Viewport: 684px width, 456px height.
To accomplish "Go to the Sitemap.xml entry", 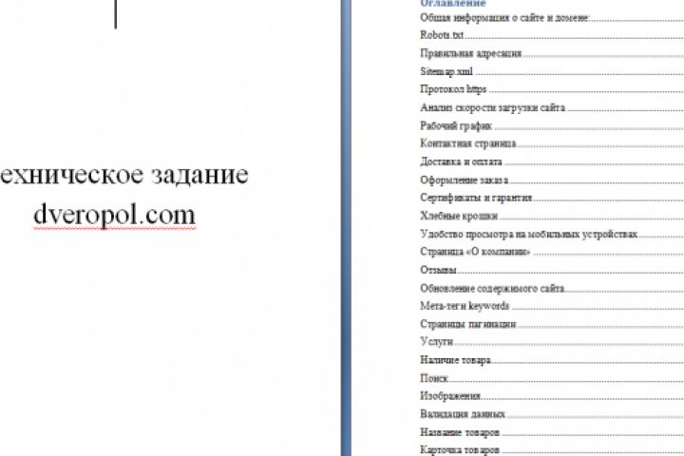I will point(446,71).
